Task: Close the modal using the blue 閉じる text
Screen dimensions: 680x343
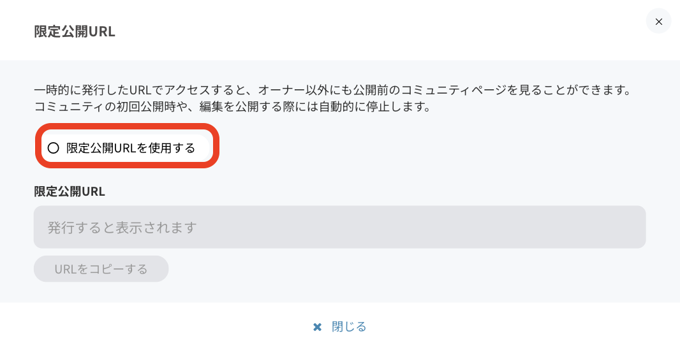Action: point(348,327)
